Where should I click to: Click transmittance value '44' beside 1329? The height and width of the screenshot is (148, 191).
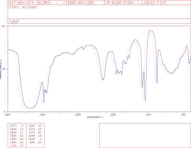click(40, 129)
